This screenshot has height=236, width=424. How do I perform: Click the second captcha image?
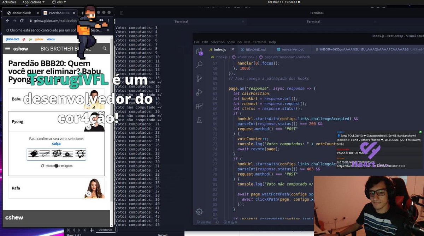pos(45,154)
